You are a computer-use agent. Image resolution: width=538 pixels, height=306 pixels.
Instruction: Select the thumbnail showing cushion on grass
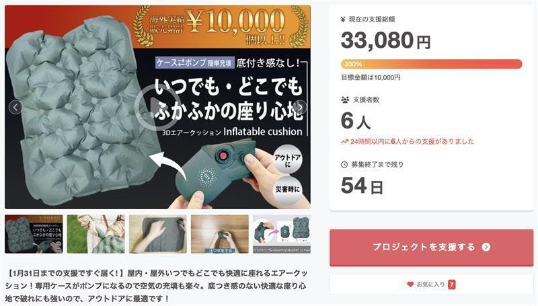(95, 234)
